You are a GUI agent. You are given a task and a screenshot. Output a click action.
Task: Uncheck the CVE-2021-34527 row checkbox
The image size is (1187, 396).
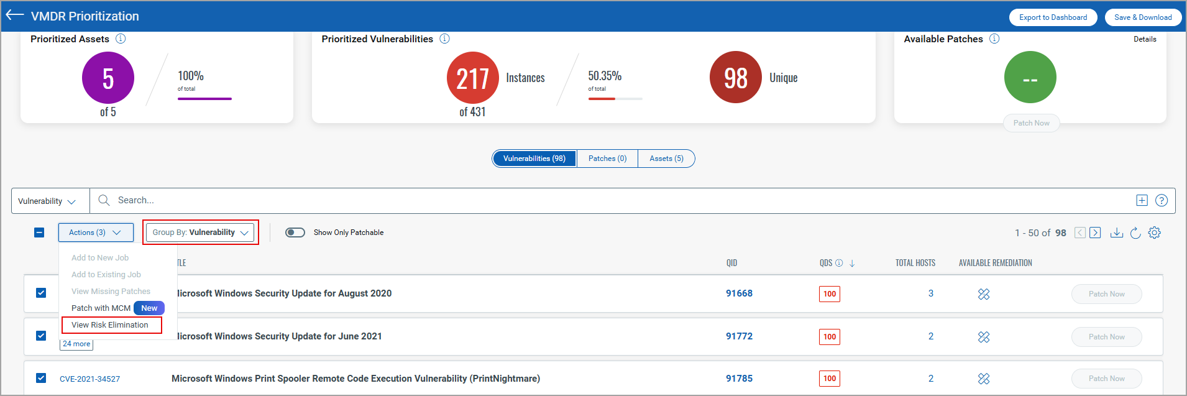click(41, 378)
